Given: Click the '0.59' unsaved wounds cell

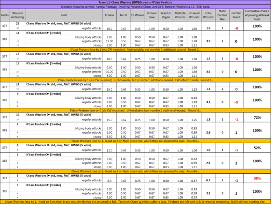Looking at the screenshot, I should coord(194,194).
